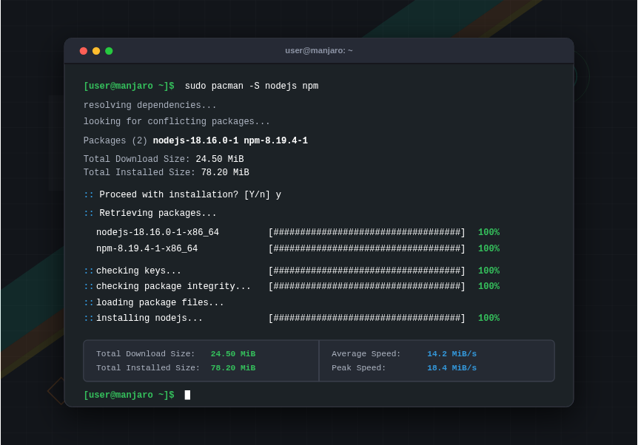Image resolution: width=638 pixels, height=445 pixels.
Task: Click the installing nodejs progress bar
Action: (366, 318)
